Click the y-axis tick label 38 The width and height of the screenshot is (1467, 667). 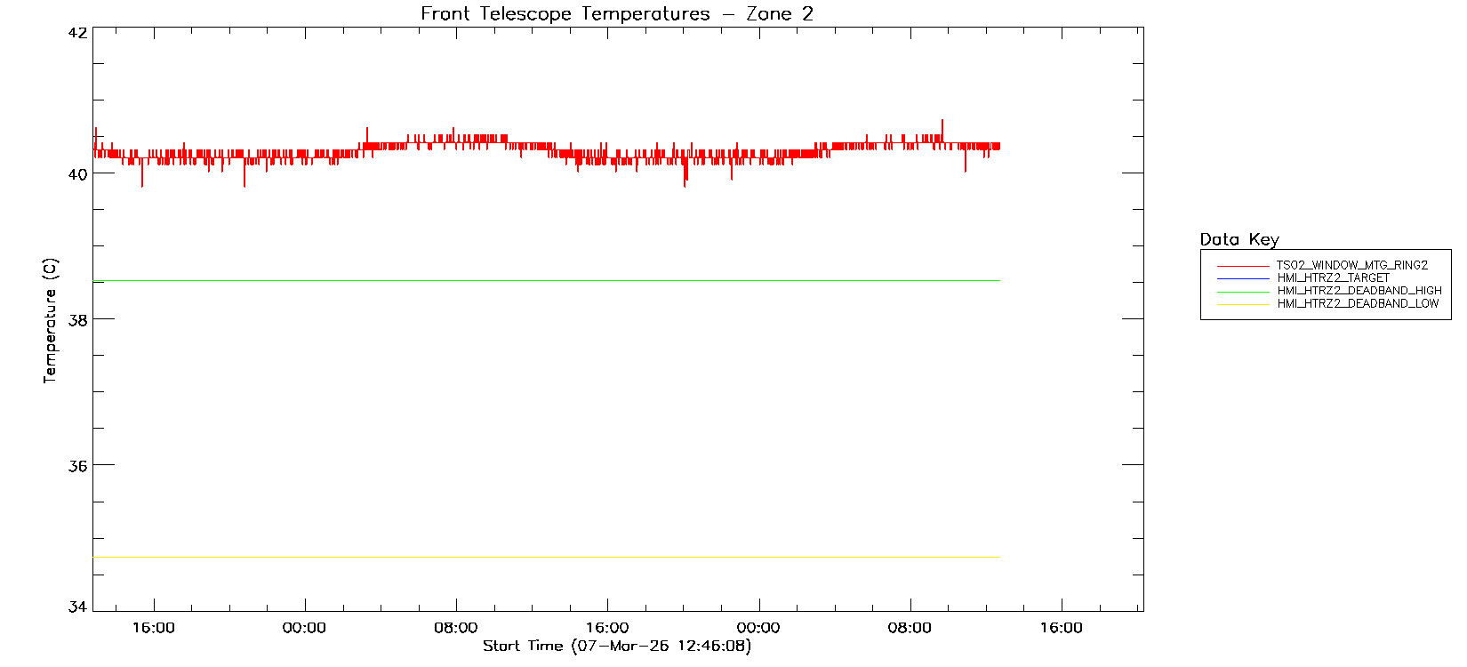[x=78, y=320]
